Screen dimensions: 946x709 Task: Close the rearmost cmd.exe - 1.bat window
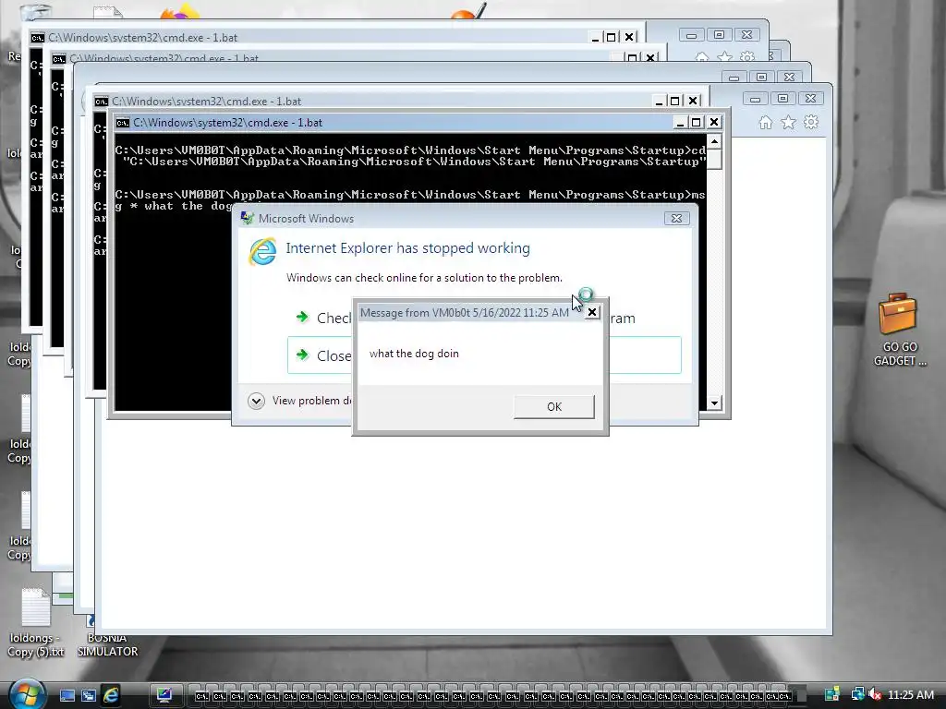628,37
